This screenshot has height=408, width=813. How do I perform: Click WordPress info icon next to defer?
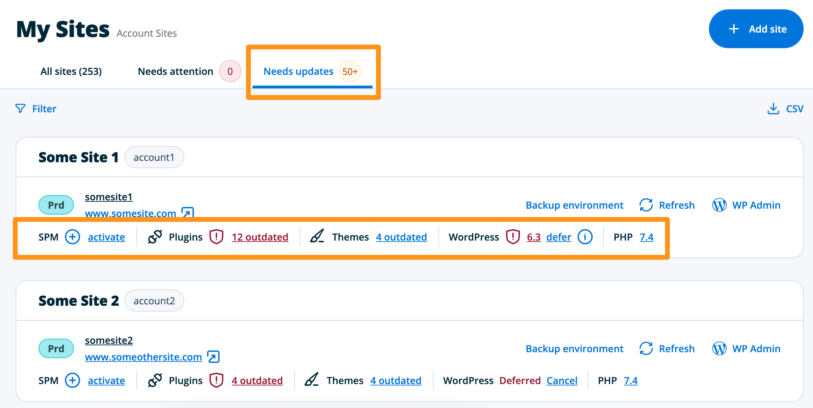[585, 237]
